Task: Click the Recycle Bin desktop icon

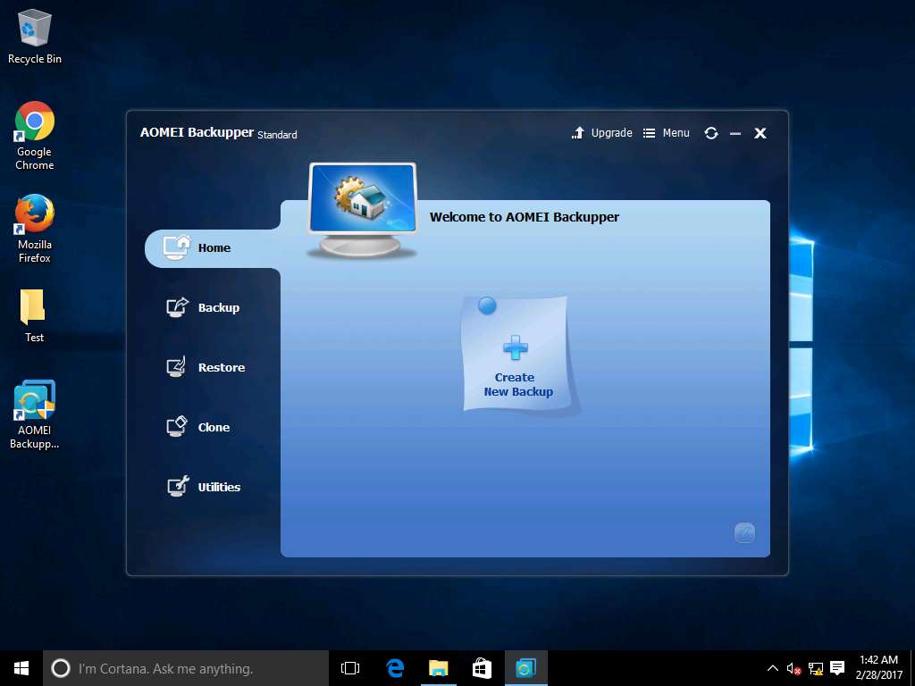Action: pos(35,36)
